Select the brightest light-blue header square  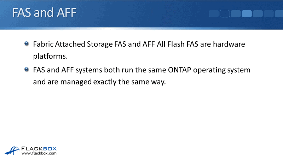(247, 14)
